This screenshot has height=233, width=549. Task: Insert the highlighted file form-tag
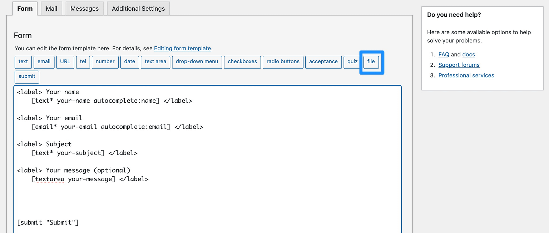(371, 62)
